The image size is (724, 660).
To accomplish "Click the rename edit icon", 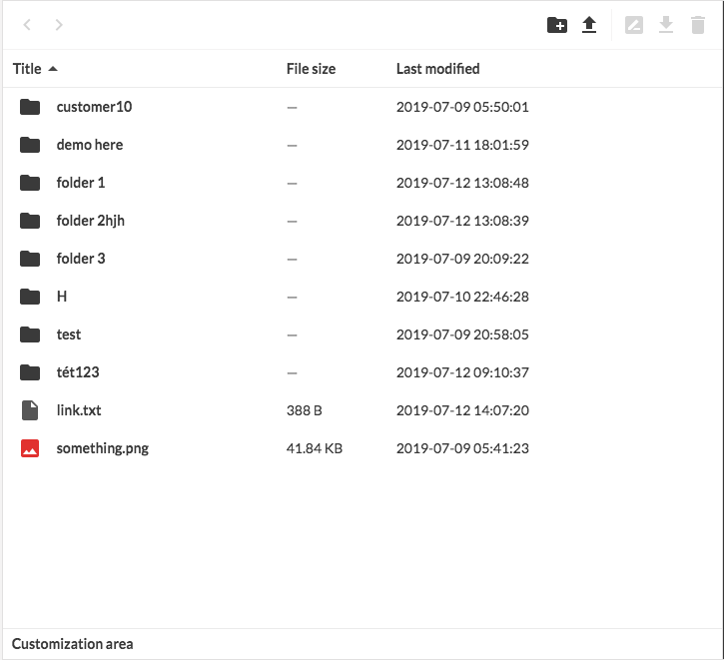I will pyautogui.click(x=634, y=25).
